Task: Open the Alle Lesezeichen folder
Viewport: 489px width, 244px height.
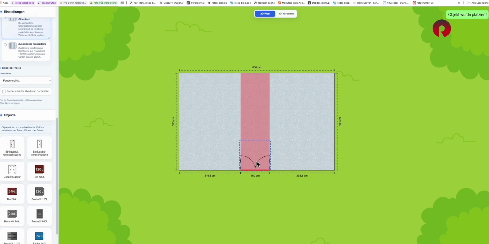Action: coord(478,3)
